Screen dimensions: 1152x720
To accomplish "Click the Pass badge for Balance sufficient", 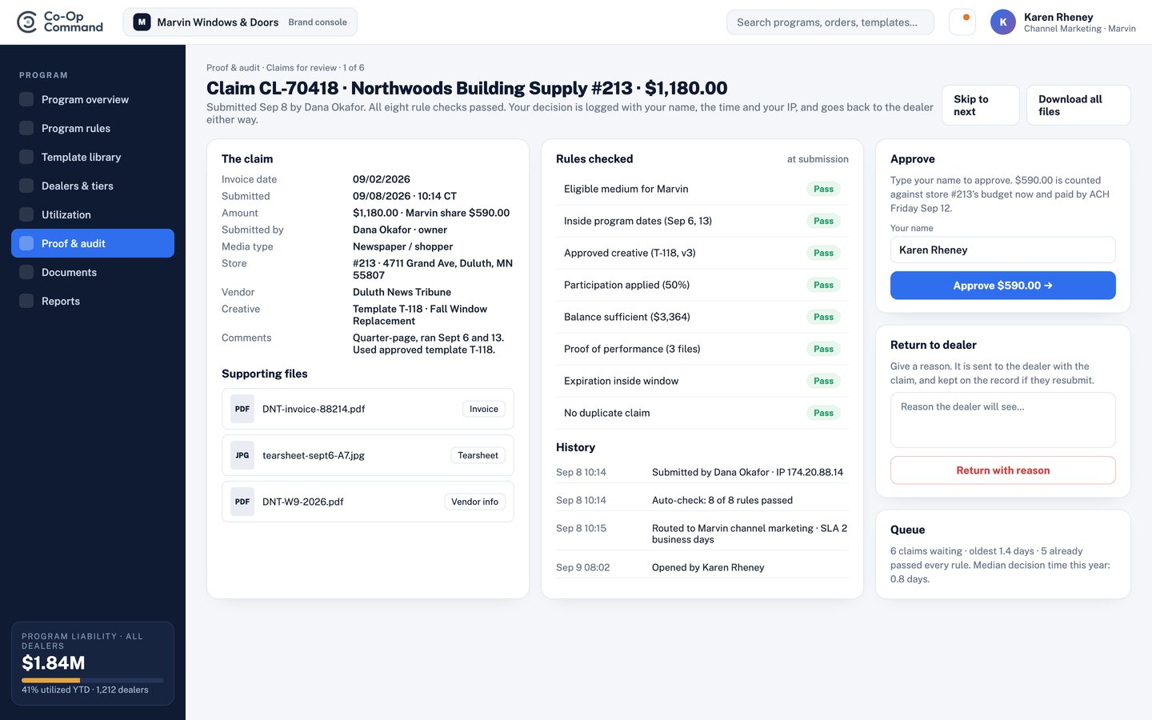I will [823, 317].
